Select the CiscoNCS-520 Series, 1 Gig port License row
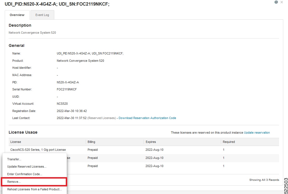Viewport: 288px width, 194px height. coord(144,150)
